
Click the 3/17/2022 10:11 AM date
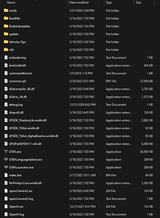[x=83, y=175]
